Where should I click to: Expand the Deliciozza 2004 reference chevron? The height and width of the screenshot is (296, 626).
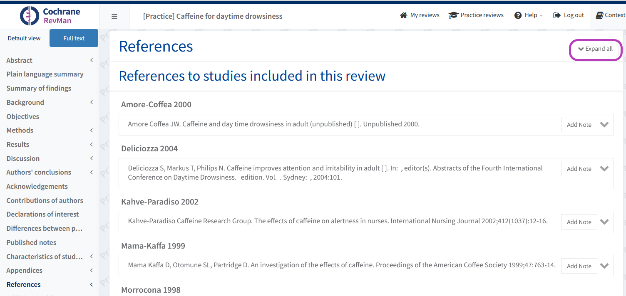[x=604, y=169]
